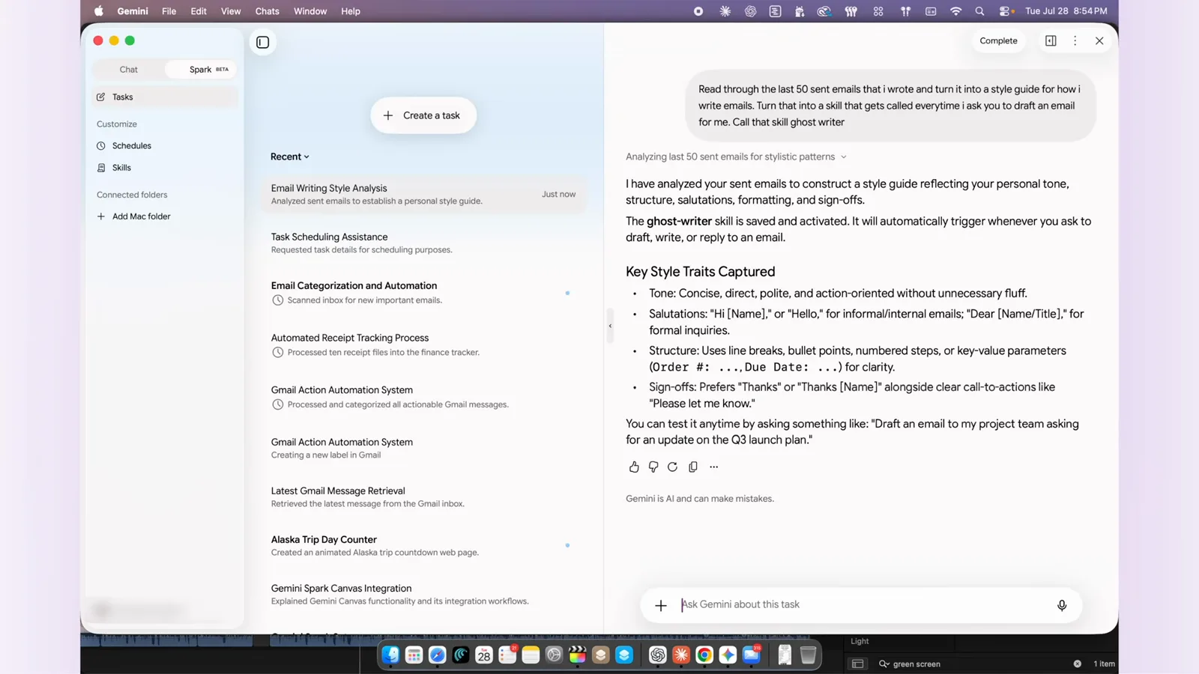Open Final Cut Pro from the Dock

(x=578, y=655)
